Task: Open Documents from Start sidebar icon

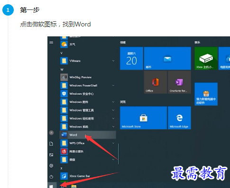Action: [x=51, y=144]
